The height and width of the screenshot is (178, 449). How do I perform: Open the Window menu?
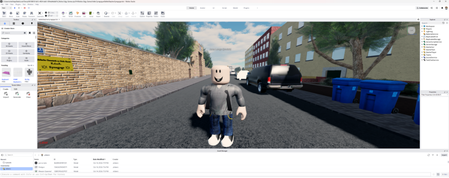coord(31,4)
